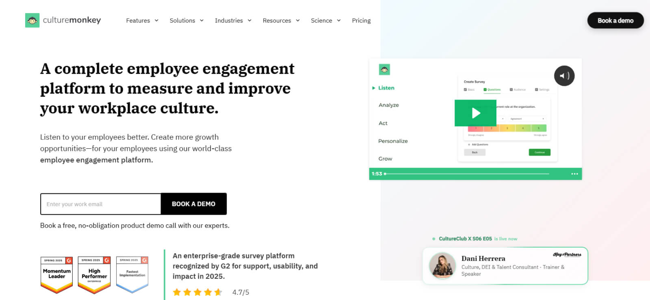Click the G2 Fastest Implementation badge
The width and height of the screenshot is (650, 300).
[132, 274]
